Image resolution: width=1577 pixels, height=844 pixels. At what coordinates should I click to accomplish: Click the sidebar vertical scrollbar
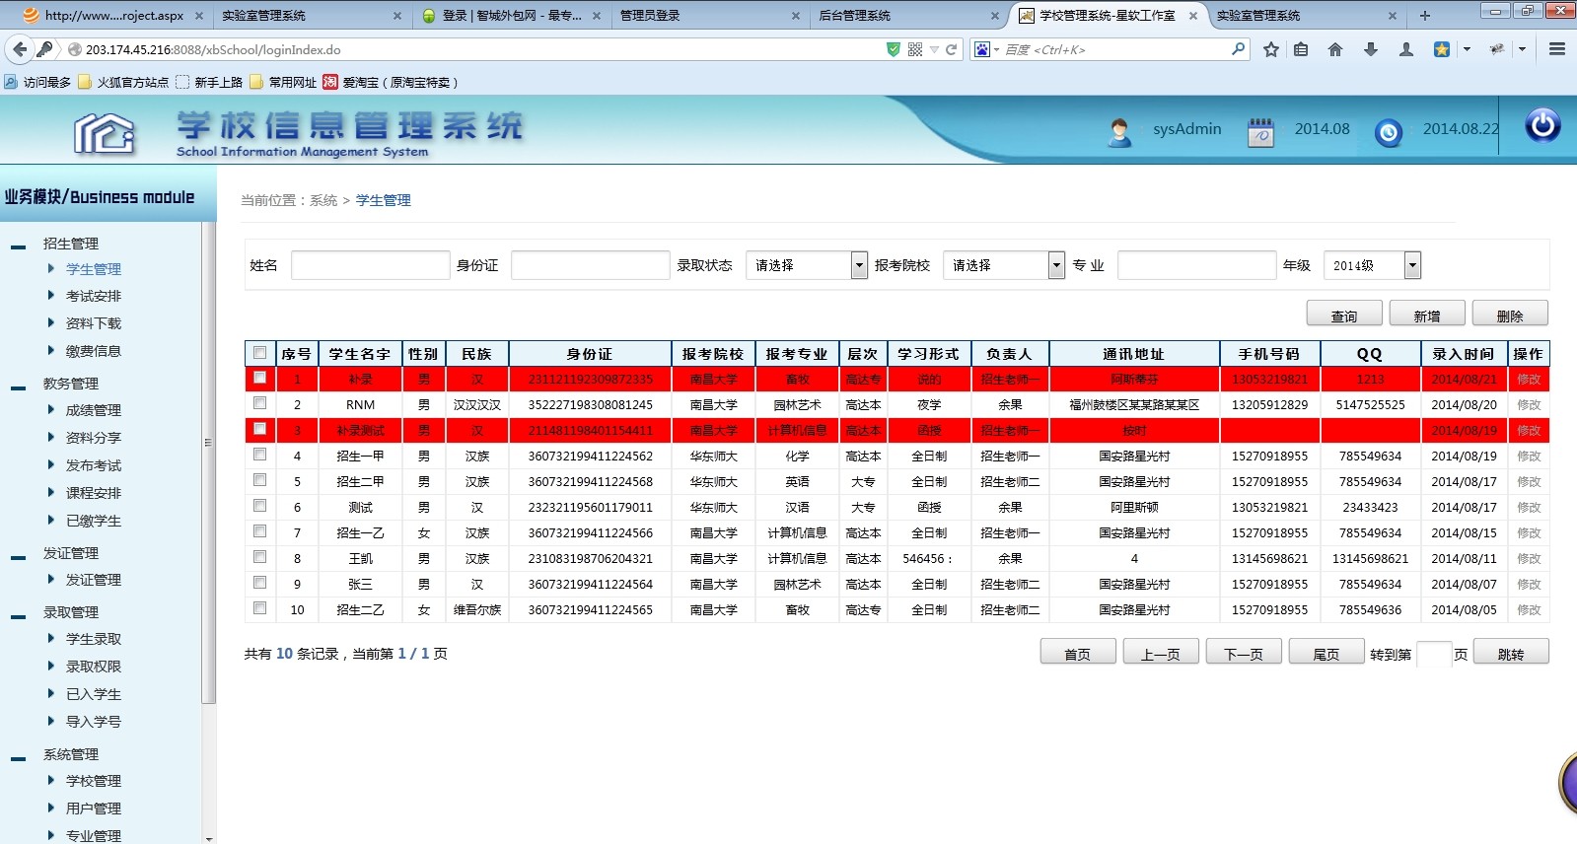pyautogui.click(x=208, y=463)
